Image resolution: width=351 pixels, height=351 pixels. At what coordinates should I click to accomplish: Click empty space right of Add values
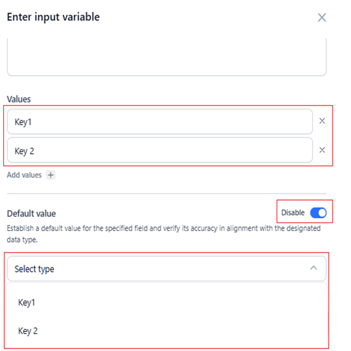(186, 175)
